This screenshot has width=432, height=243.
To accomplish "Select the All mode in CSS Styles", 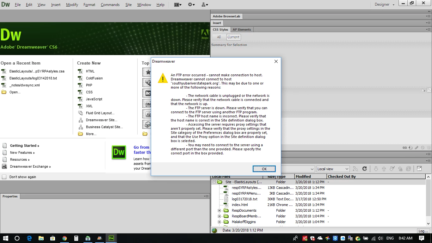I will pos(219,37).
